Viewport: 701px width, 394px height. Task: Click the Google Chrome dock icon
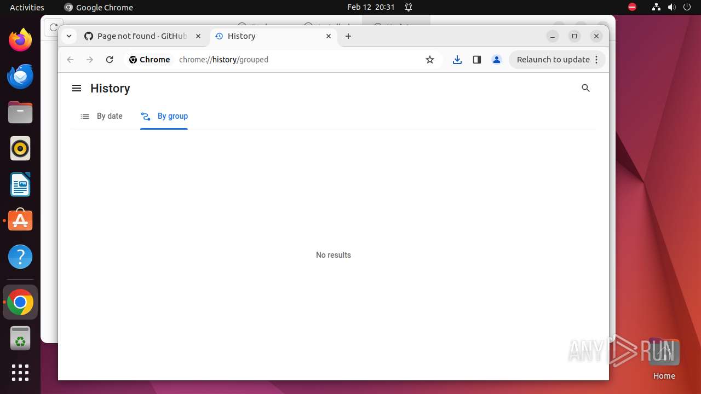(20, 302)
